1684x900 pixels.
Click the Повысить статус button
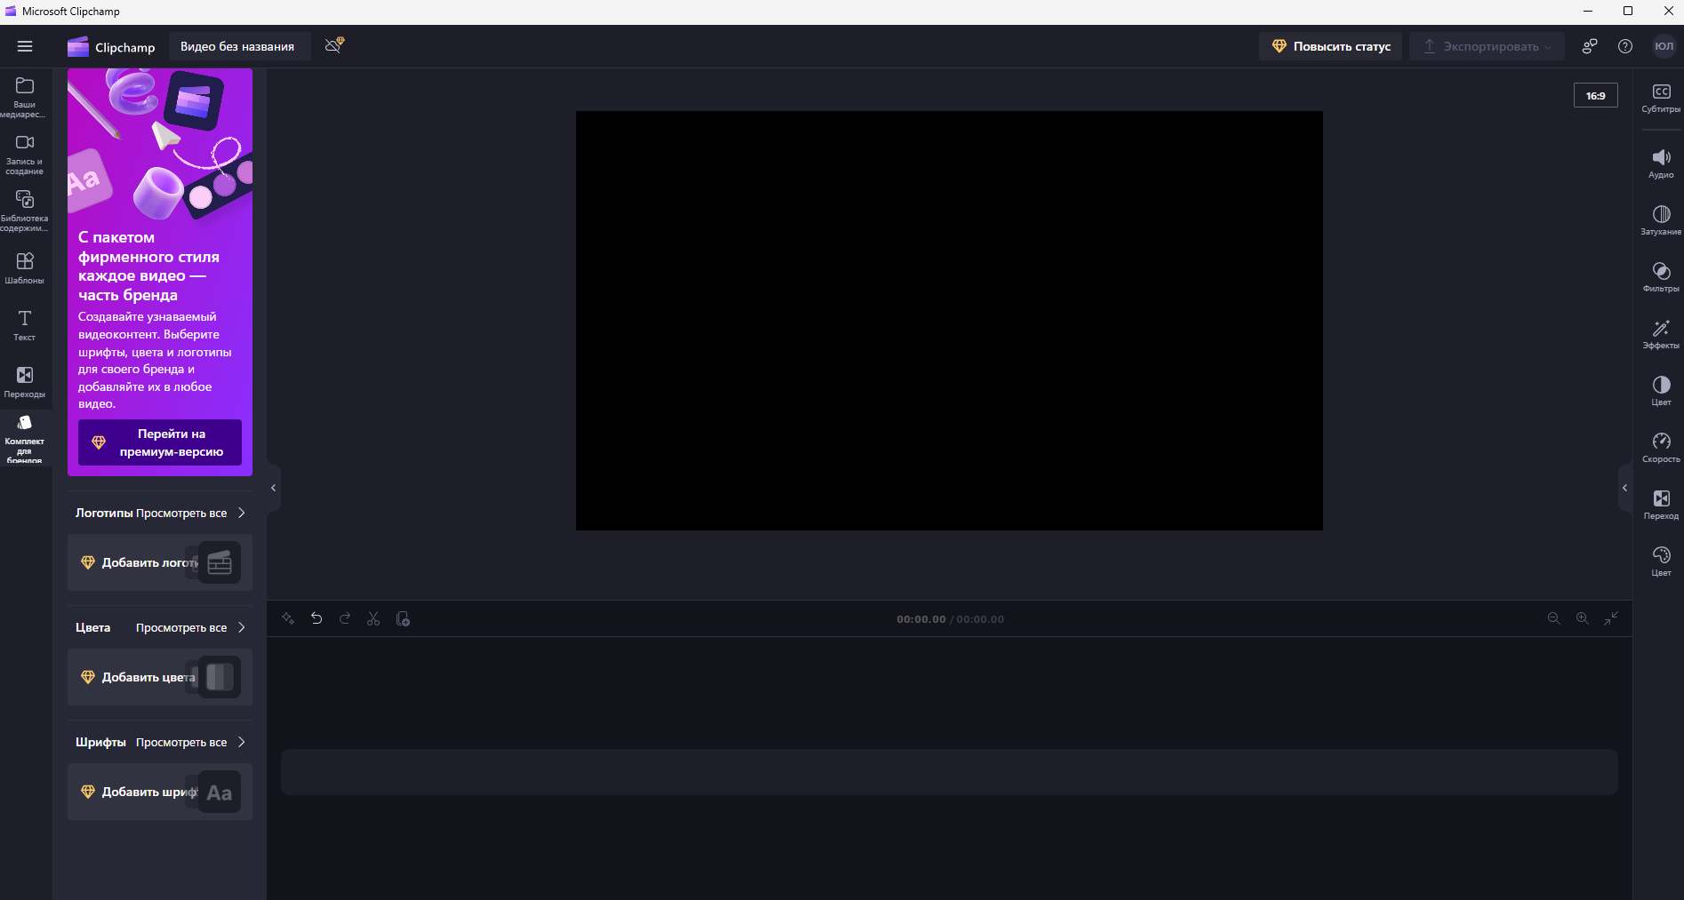point(1330,46)
